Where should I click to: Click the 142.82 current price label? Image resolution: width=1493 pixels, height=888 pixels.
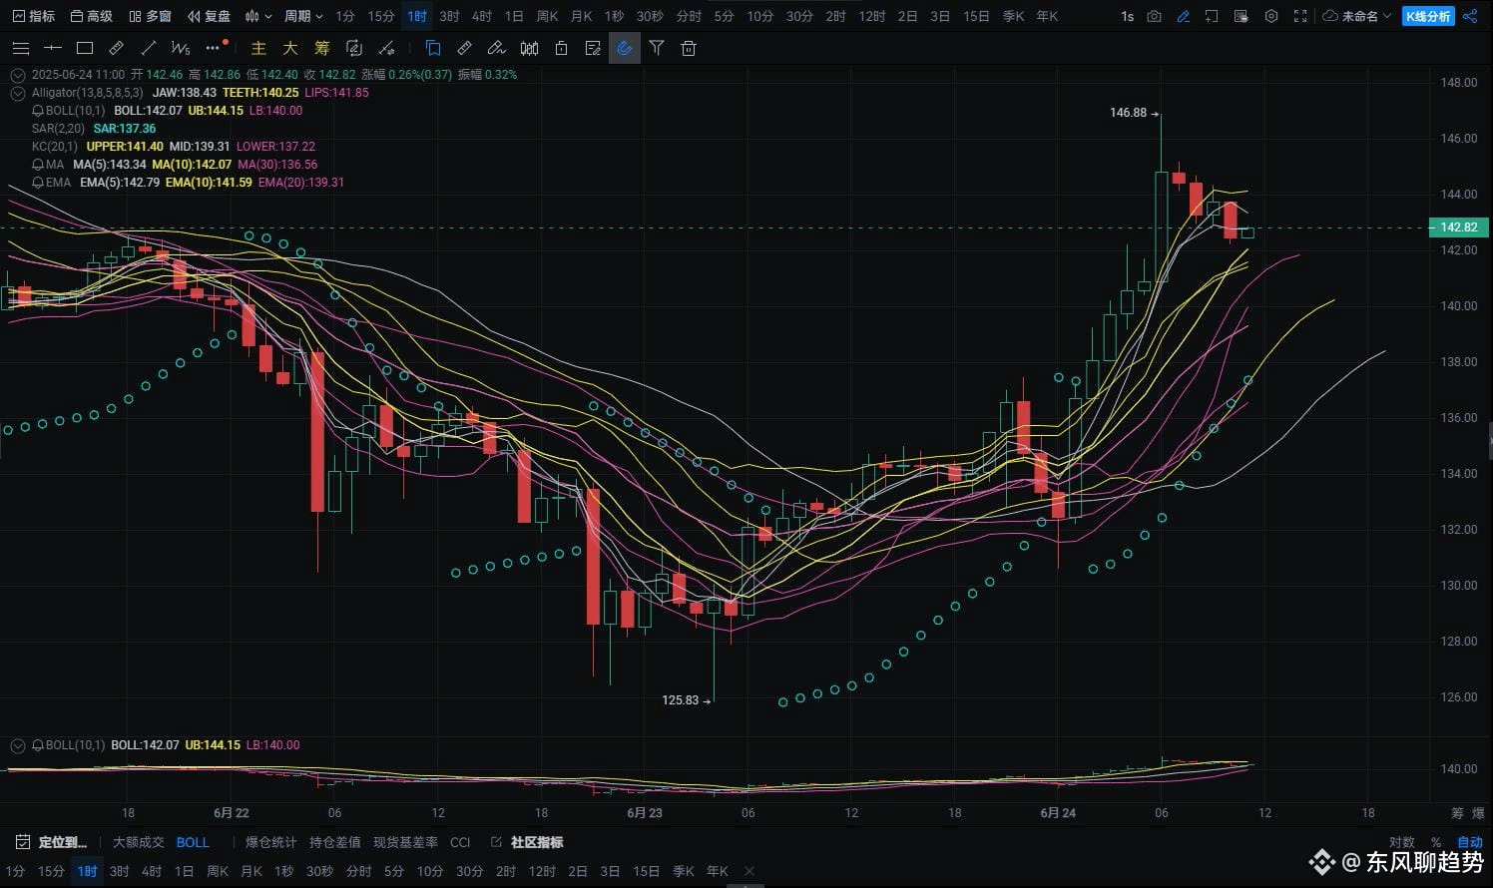coord(1458,227)
